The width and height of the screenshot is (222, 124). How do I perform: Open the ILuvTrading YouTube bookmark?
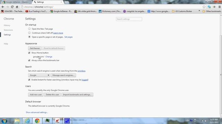(36, 11)
